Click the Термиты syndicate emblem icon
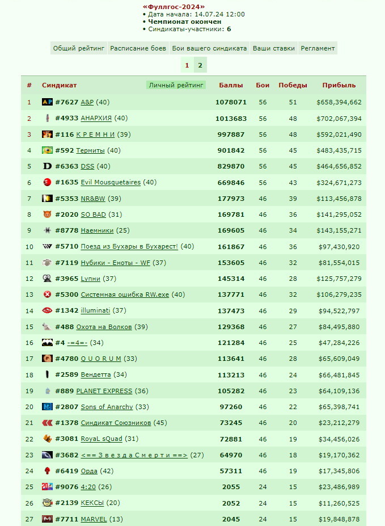The image size is (385, 526). (x=47, y=150)
